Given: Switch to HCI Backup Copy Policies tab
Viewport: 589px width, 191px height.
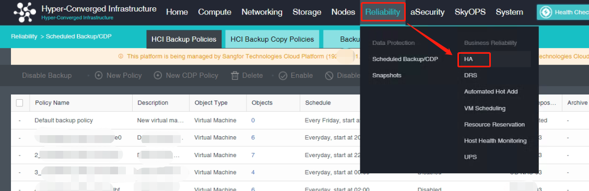Looking at the screenshot, I should pyautogui.click(x=273, y=40).
